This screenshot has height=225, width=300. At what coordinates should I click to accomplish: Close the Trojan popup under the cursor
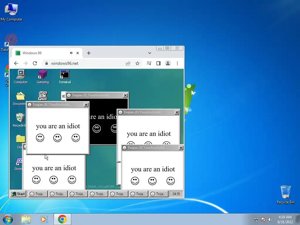86,105
